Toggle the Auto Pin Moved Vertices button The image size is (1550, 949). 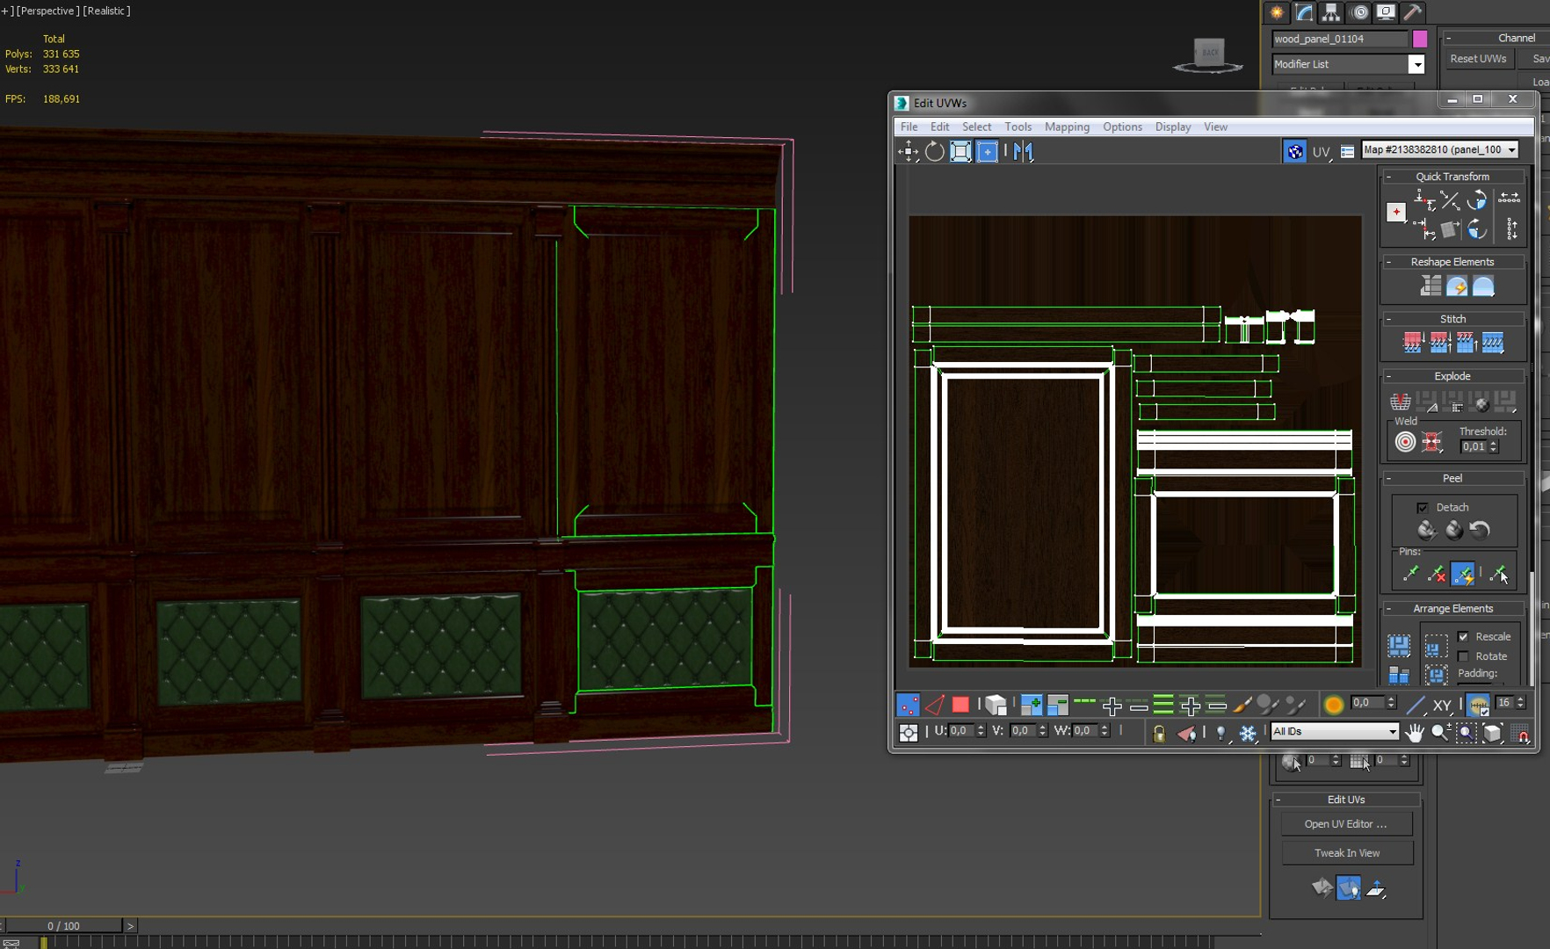point(1463,574)
